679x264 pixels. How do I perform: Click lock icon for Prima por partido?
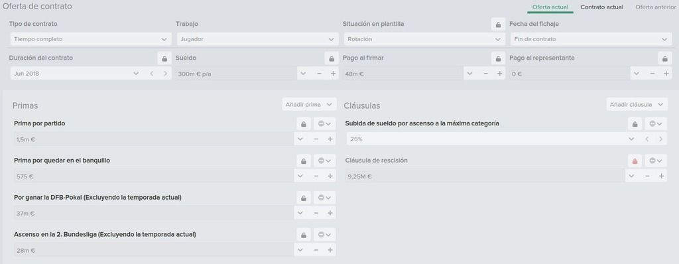point(304,124)
